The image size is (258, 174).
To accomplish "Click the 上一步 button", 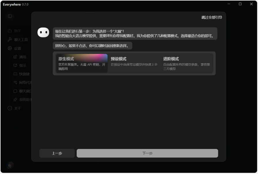I will pos(57,153).
